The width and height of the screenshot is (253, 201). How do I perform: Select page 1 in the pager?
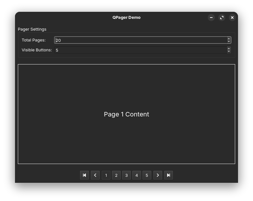[106, 175]
